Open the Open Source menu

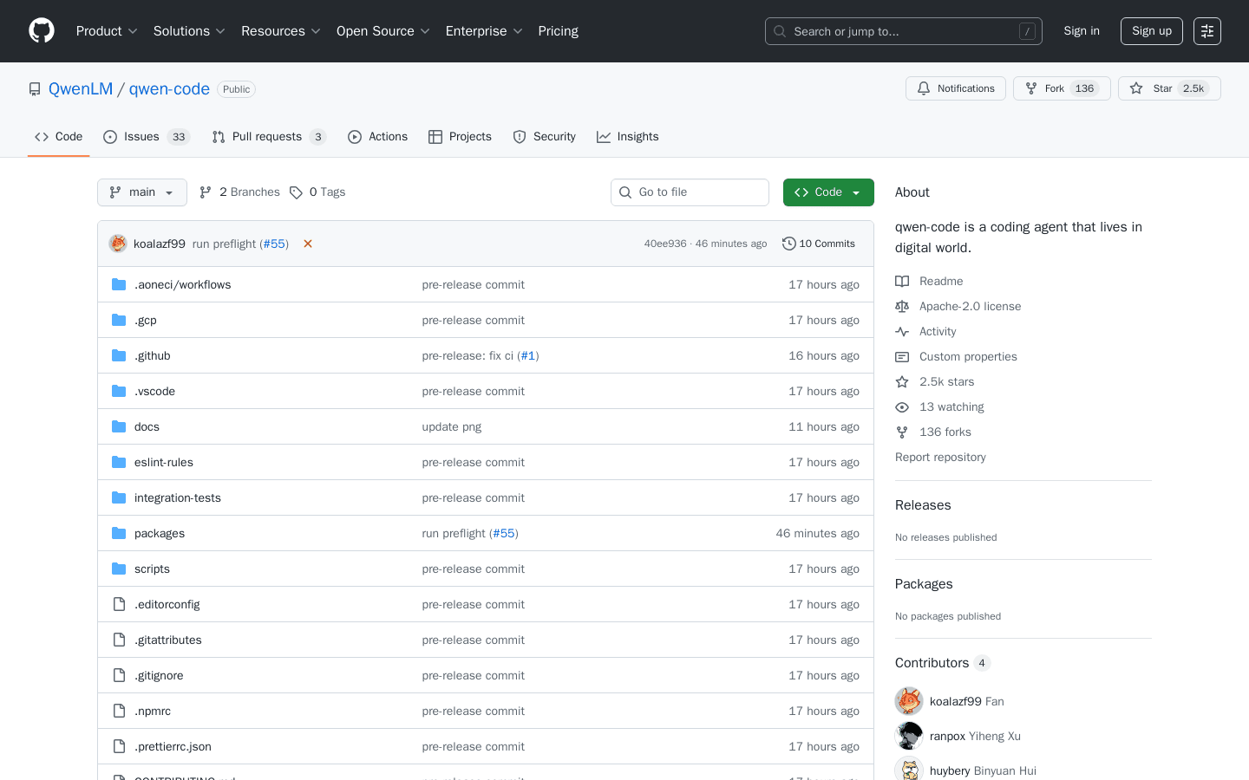[376, 30]
